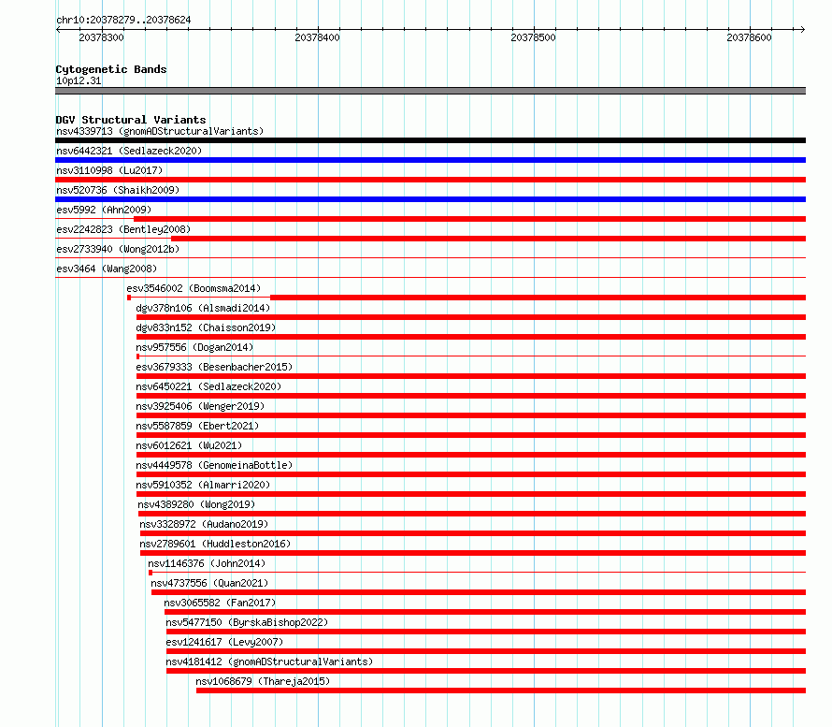Click the red bar under nsv5910352
This screenshot has height=727, width=832.
[x=471, y=494]
